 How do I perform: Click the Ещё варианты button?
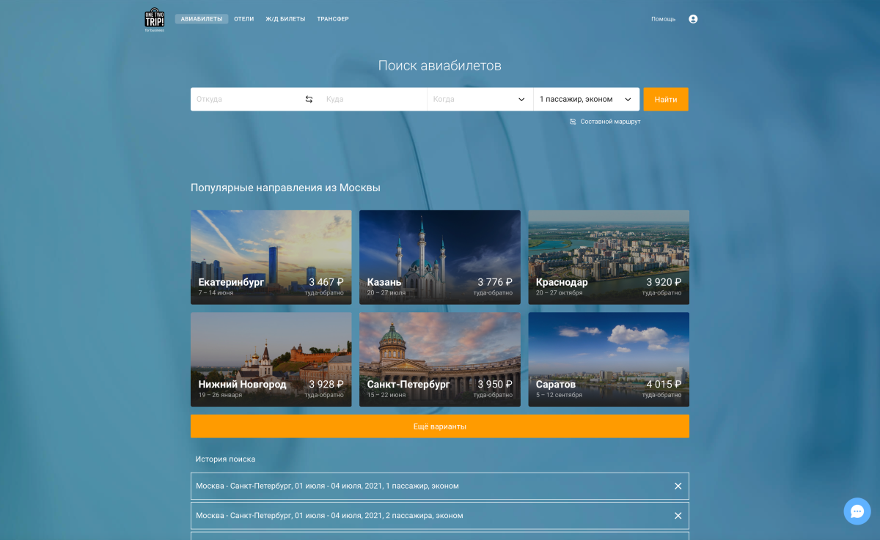click(x=440, y=426)
